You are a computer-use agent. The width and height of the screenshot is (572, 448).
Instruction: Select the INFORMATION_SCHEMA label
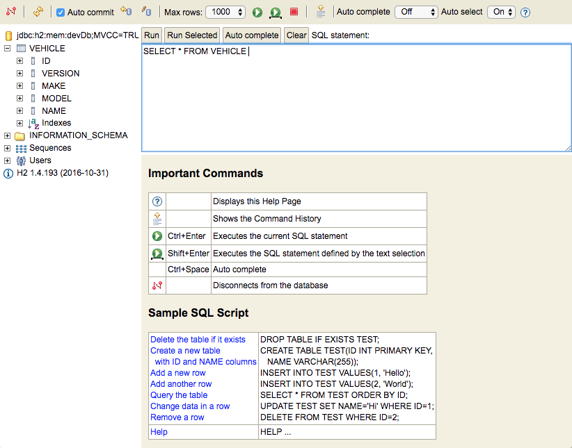tap(79, 135)
